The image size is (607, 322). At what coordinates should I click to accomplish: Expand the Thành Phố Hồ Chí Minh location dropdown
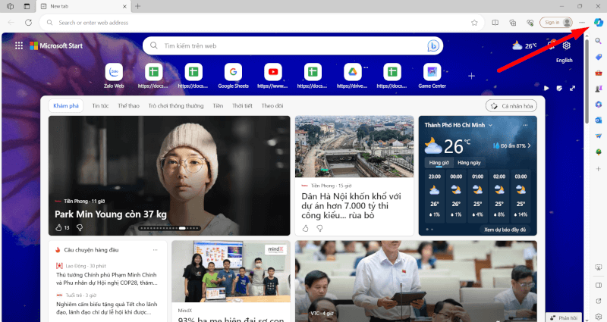tap(490, 124)
